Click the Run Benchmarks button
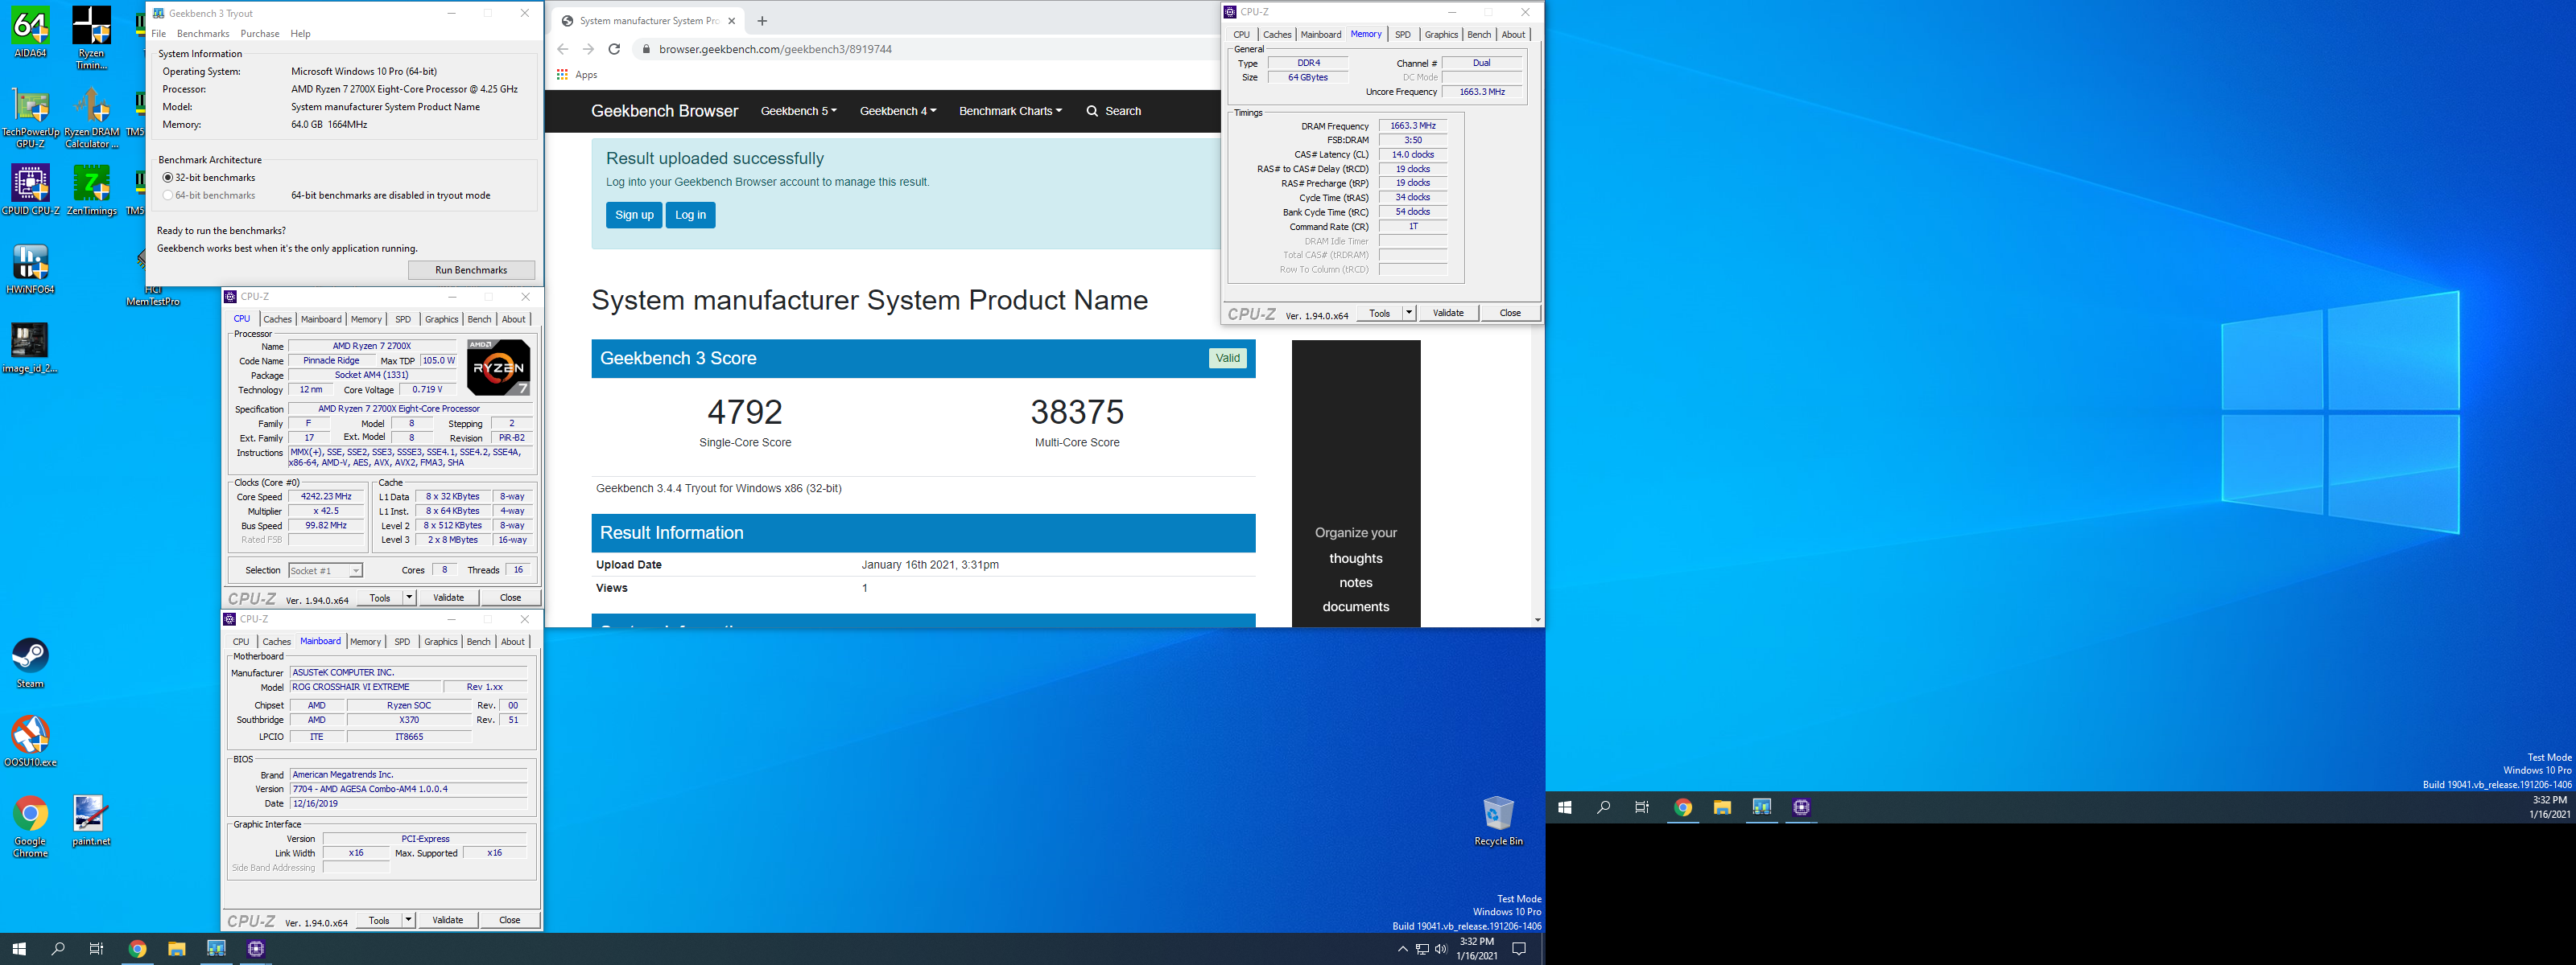Screen dimensions: 2576x965 (471, 269)
